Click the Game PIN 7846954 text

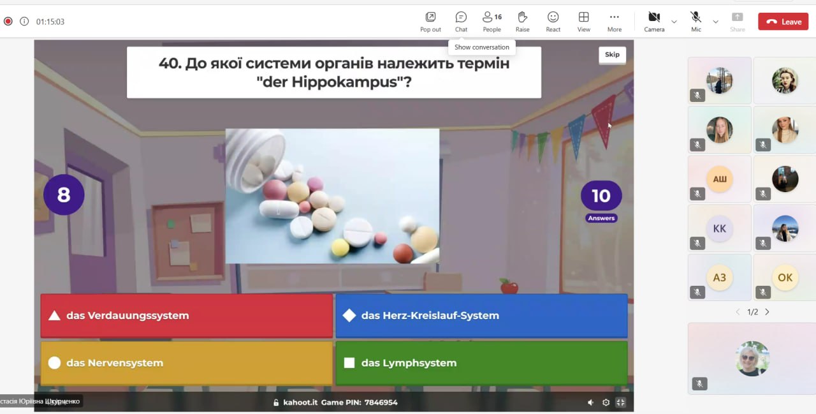pos(359,403)
